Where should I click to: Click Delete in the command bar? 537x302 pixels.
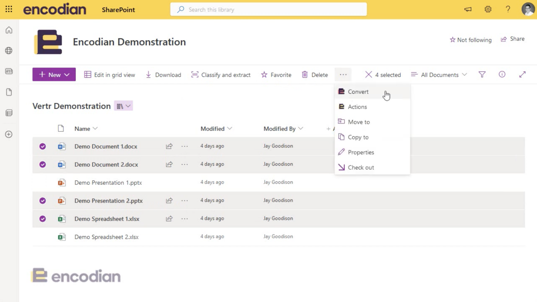[315, 75]
